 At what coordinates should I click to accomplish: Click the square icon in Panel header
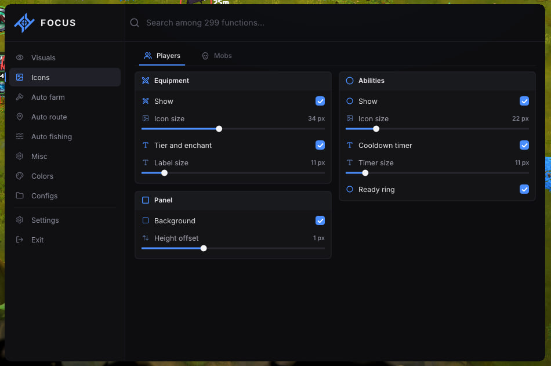pyautogui.click(x=146, y=200)
